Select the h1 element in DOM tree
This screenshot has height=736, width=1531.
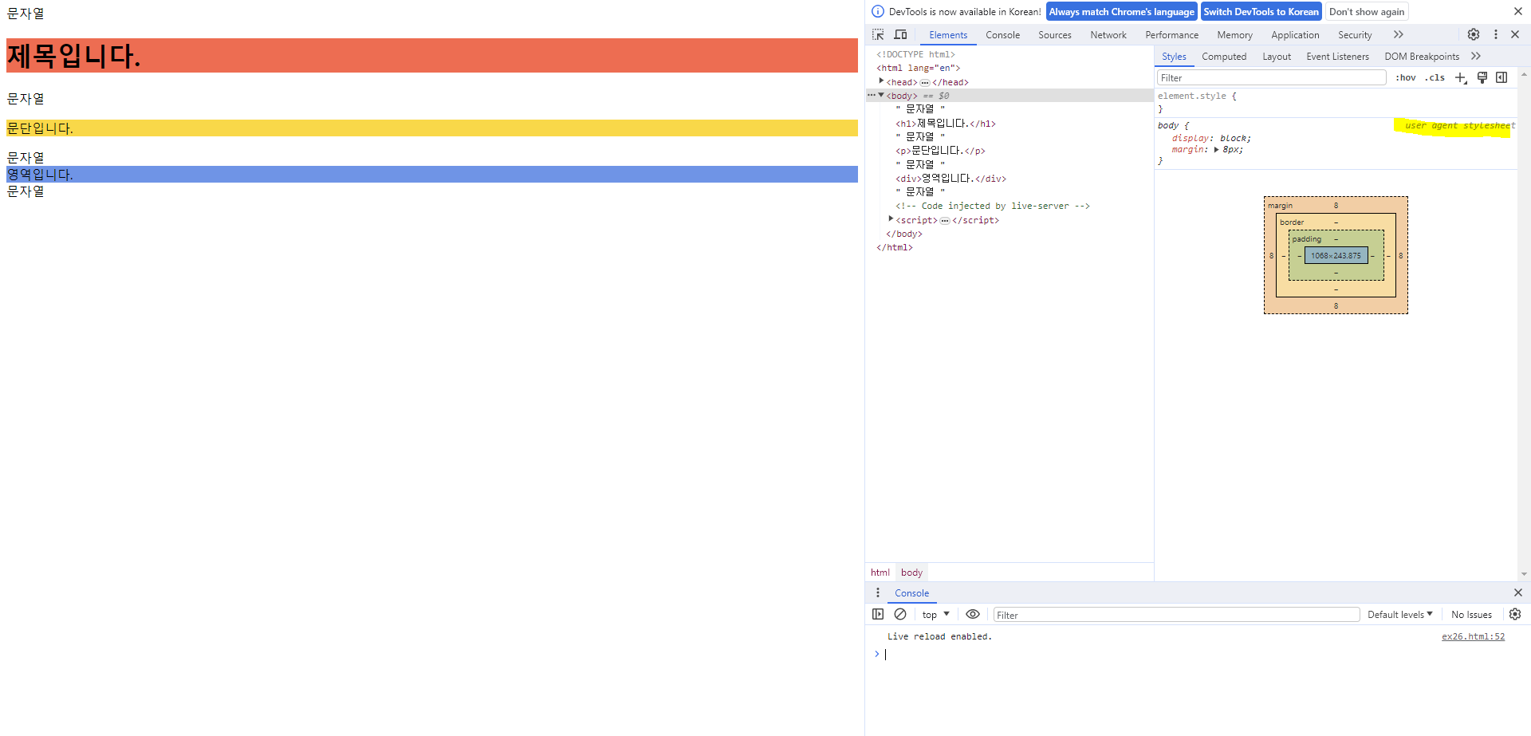946,123
